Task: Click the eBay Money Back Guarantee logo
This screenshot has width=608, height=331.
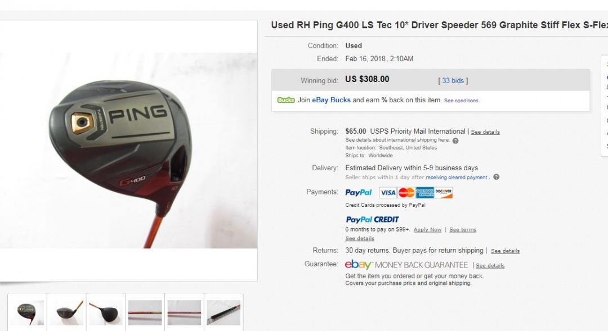Action: click(x=406, y=265)
